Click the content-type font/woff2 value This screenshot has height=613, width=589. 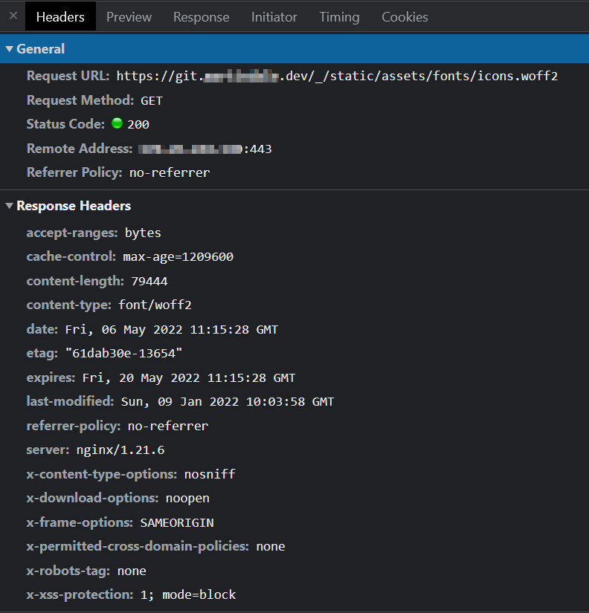click(155, 305)
